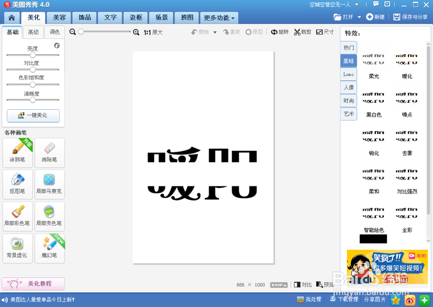The width and height of the screenshot is (433, 307).
Task: Apply the 对比强烈 strong contrast effect thumbnail
Action: (407, 175)
